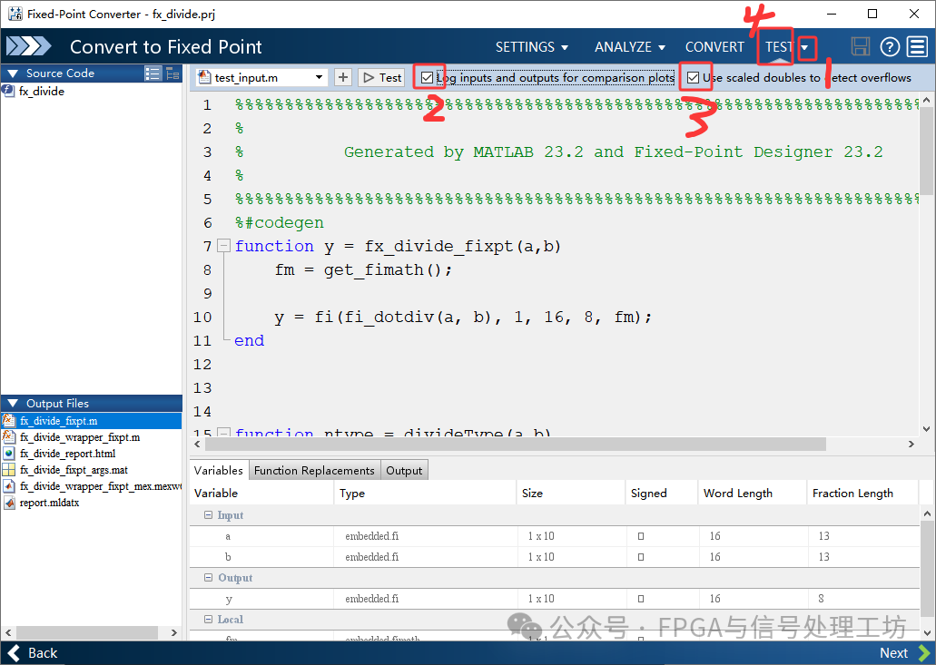The image size is (936, 665).
Task: Select fx_divide in Source Code tree
Action: (41, 92)
